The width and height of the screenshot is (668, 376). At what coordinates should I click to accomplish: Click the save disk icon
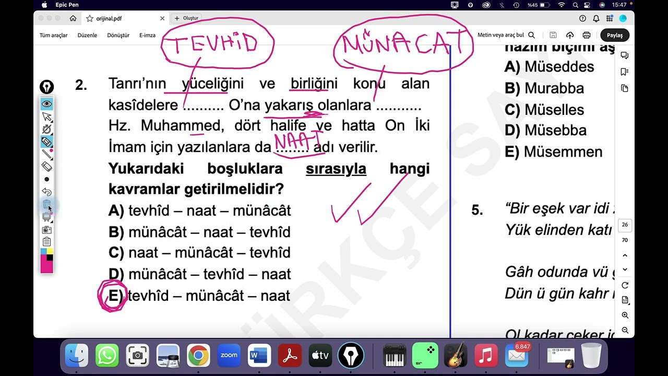click(x=553, y=35)
